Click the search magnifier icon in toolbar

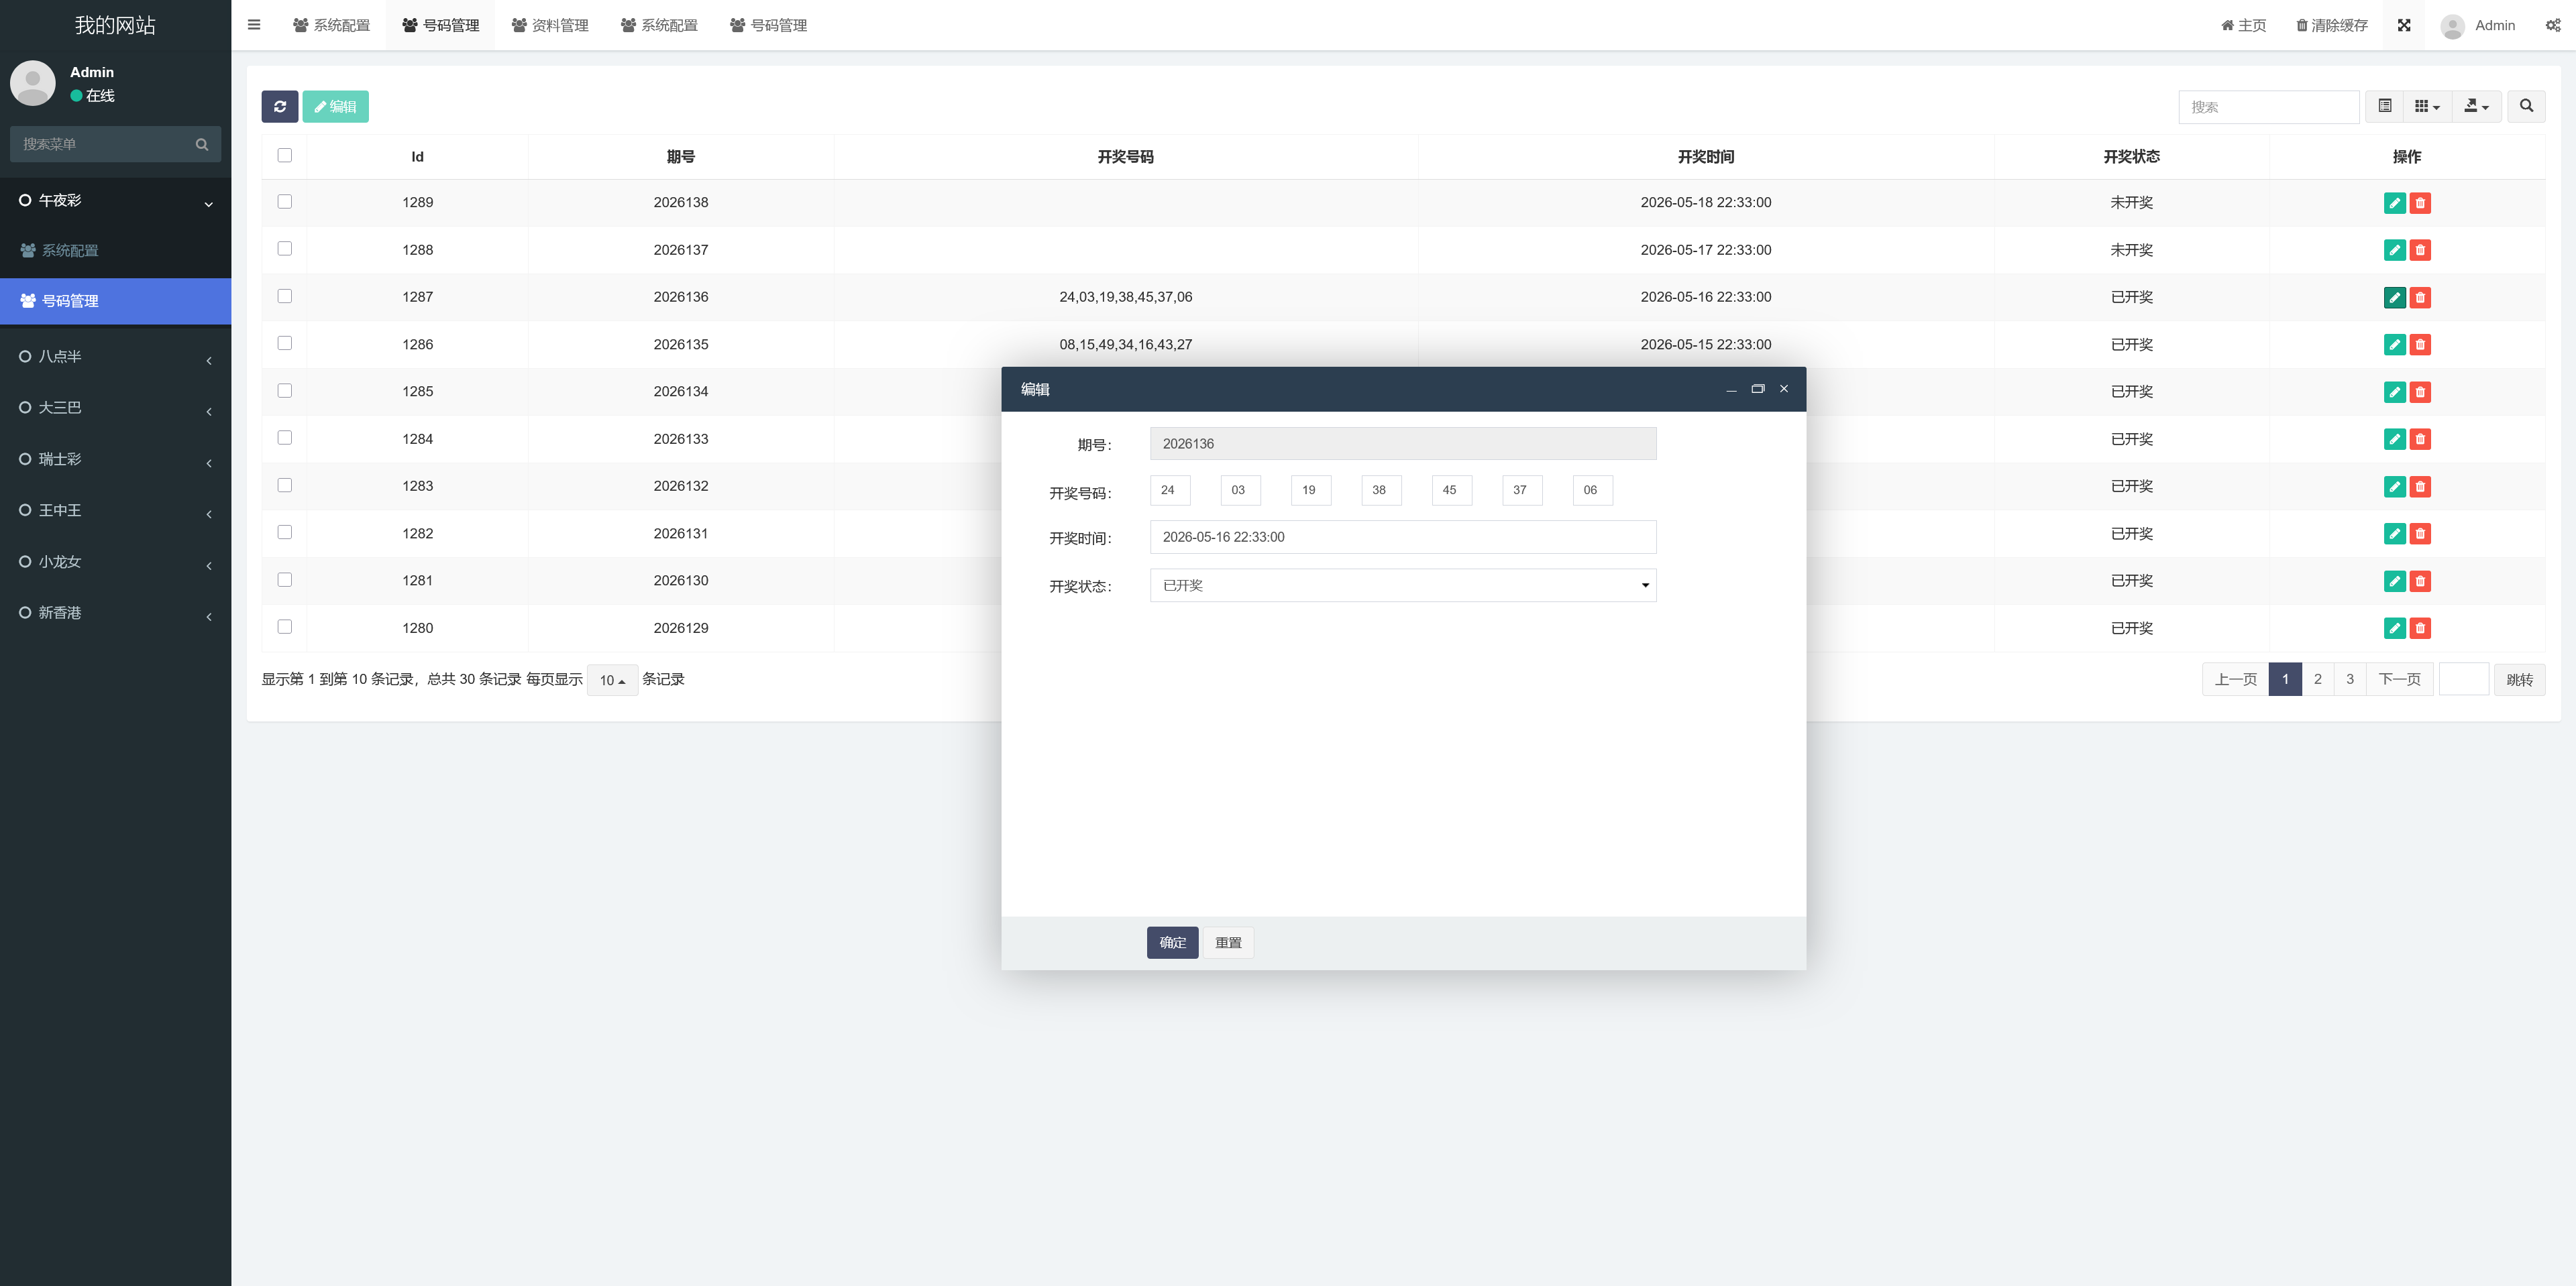point(2526,106)
